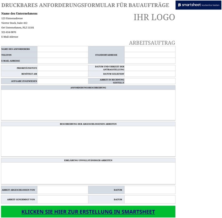
Task: Click the 'IHR LOGO' placeholder text
Action: pos(154,17)
